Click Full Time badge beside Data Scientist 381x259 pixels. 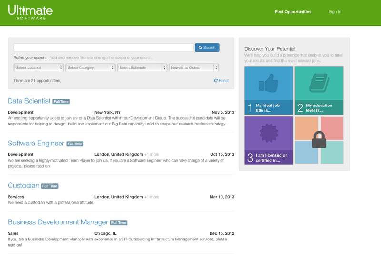click(x=61, y=102)
